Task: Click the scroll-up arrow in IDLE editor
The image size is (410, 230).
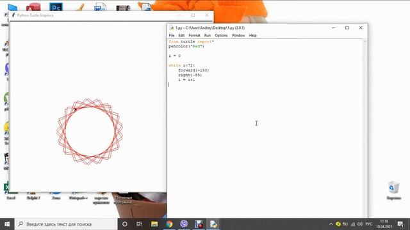Action: (x=365, y=41)
